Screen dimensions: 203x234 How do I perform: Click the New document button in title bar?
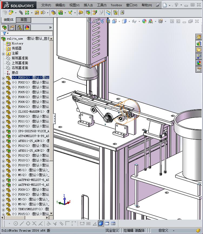165,5
